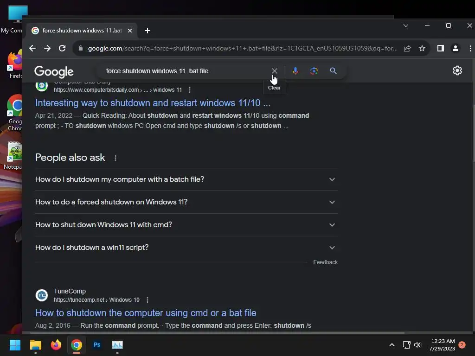Open tab search dropdown arrow
The height and width of the screenshot is (356, 475).
click(x=406, y=26)
